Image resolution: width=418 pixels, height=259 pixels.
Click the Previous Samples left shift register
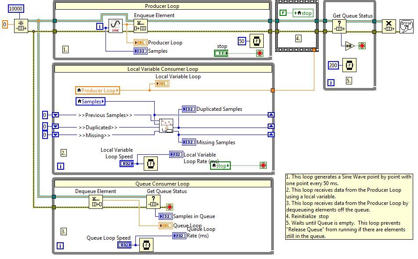[55, 115]
